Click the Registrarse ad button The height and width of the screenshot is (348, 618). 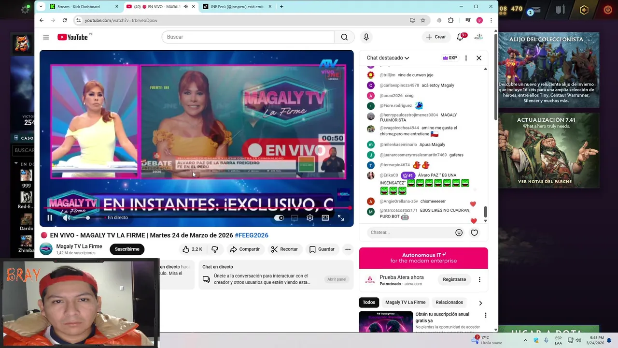[454, 279]
